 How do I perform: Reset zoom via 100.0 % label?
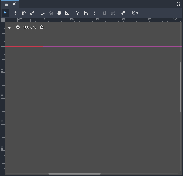(x=30, y=27)
